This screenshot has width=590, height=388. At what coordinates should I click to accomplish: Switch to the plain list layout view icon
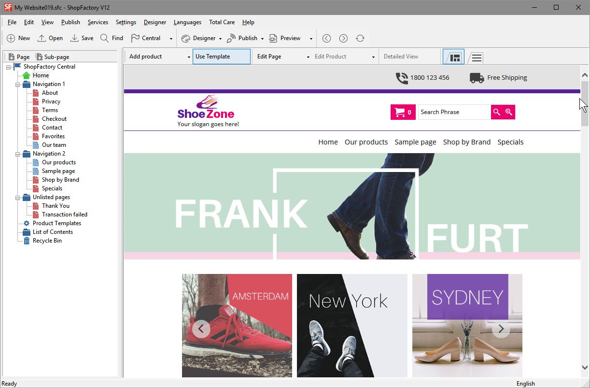(x=476, y=57)
